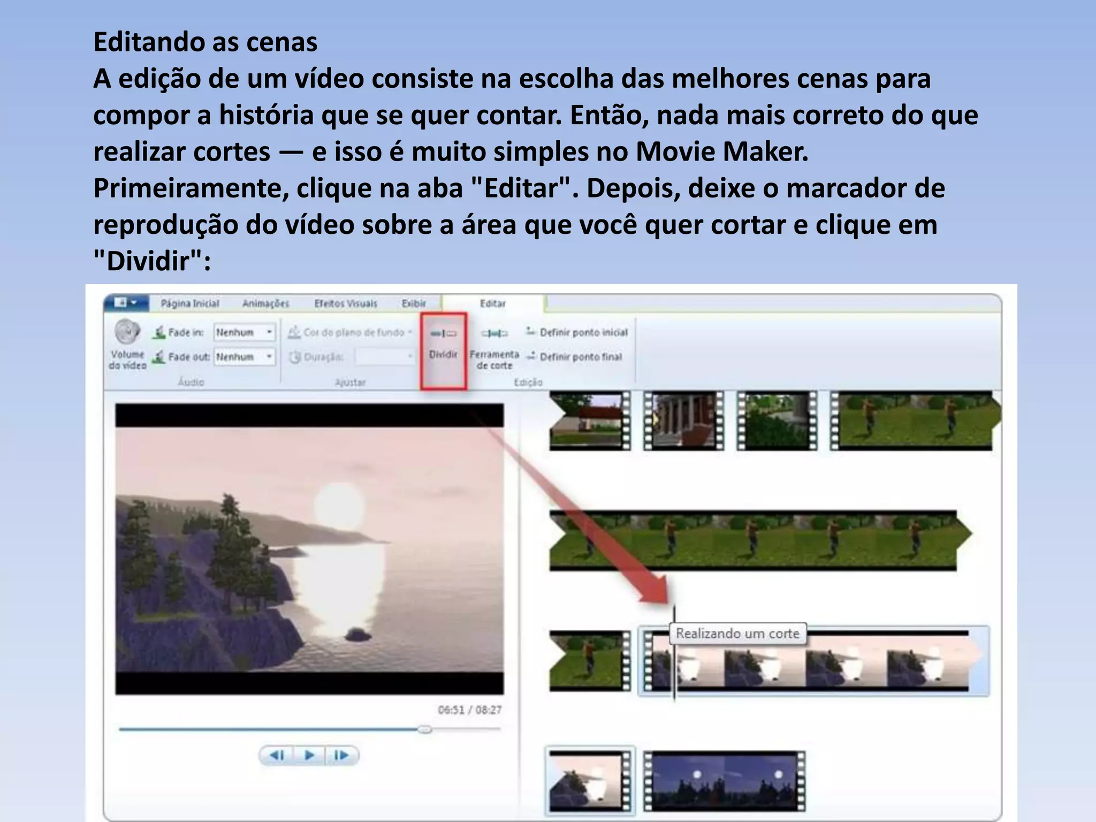Click Definir ponto final
1096x822 pixels.
574,356
